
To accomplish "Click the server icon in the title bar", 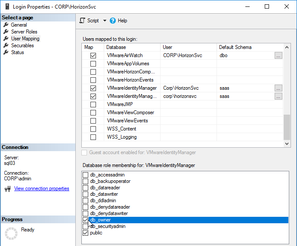I will (x=7, y=6).
